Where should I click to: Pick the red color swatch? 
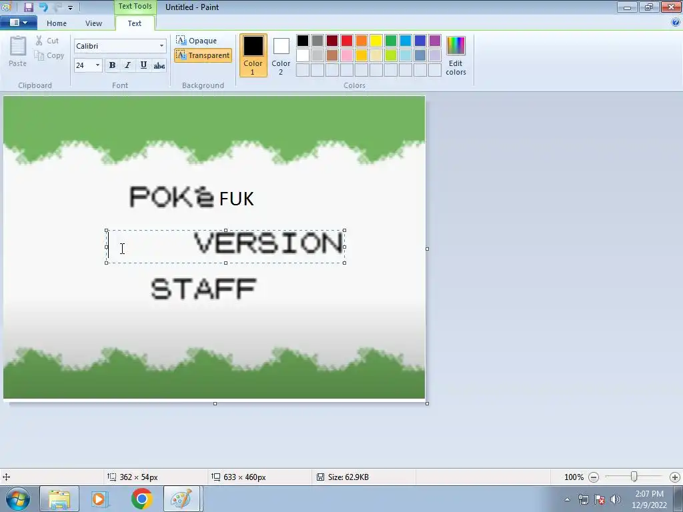pyautogui.click(x=347, y=41)
